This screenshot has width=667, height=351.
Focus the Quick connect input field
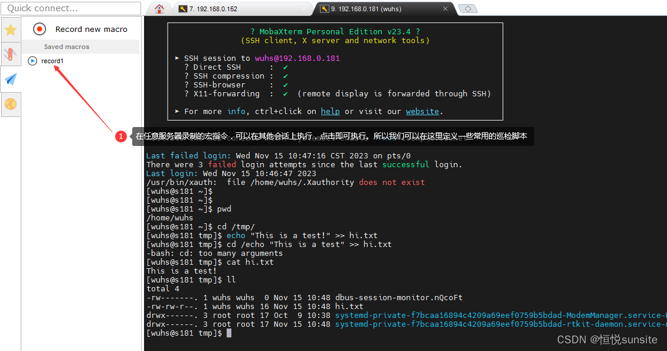pos(71,8)
